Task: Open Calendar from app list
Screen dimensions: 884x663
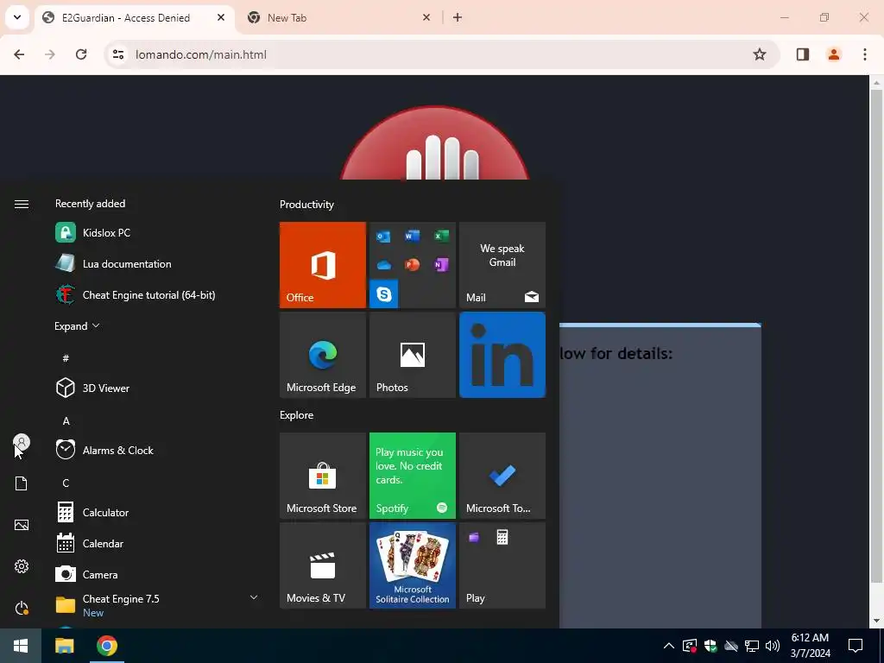Action: (x=155, y=544)
